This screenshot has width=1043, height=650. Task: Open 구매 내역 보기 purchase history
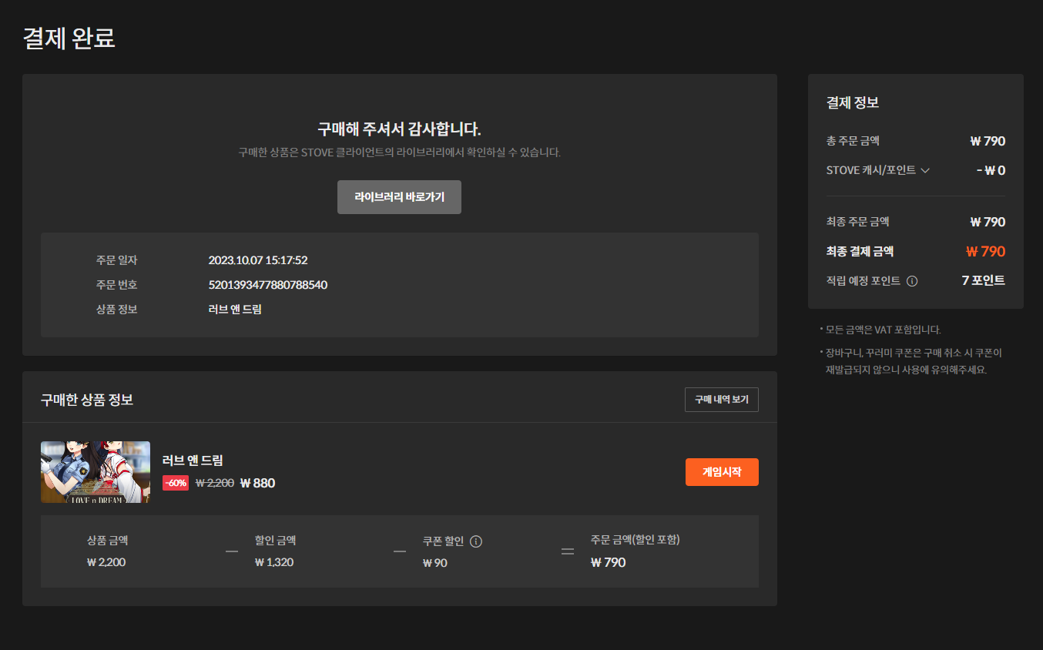point(721,400)
